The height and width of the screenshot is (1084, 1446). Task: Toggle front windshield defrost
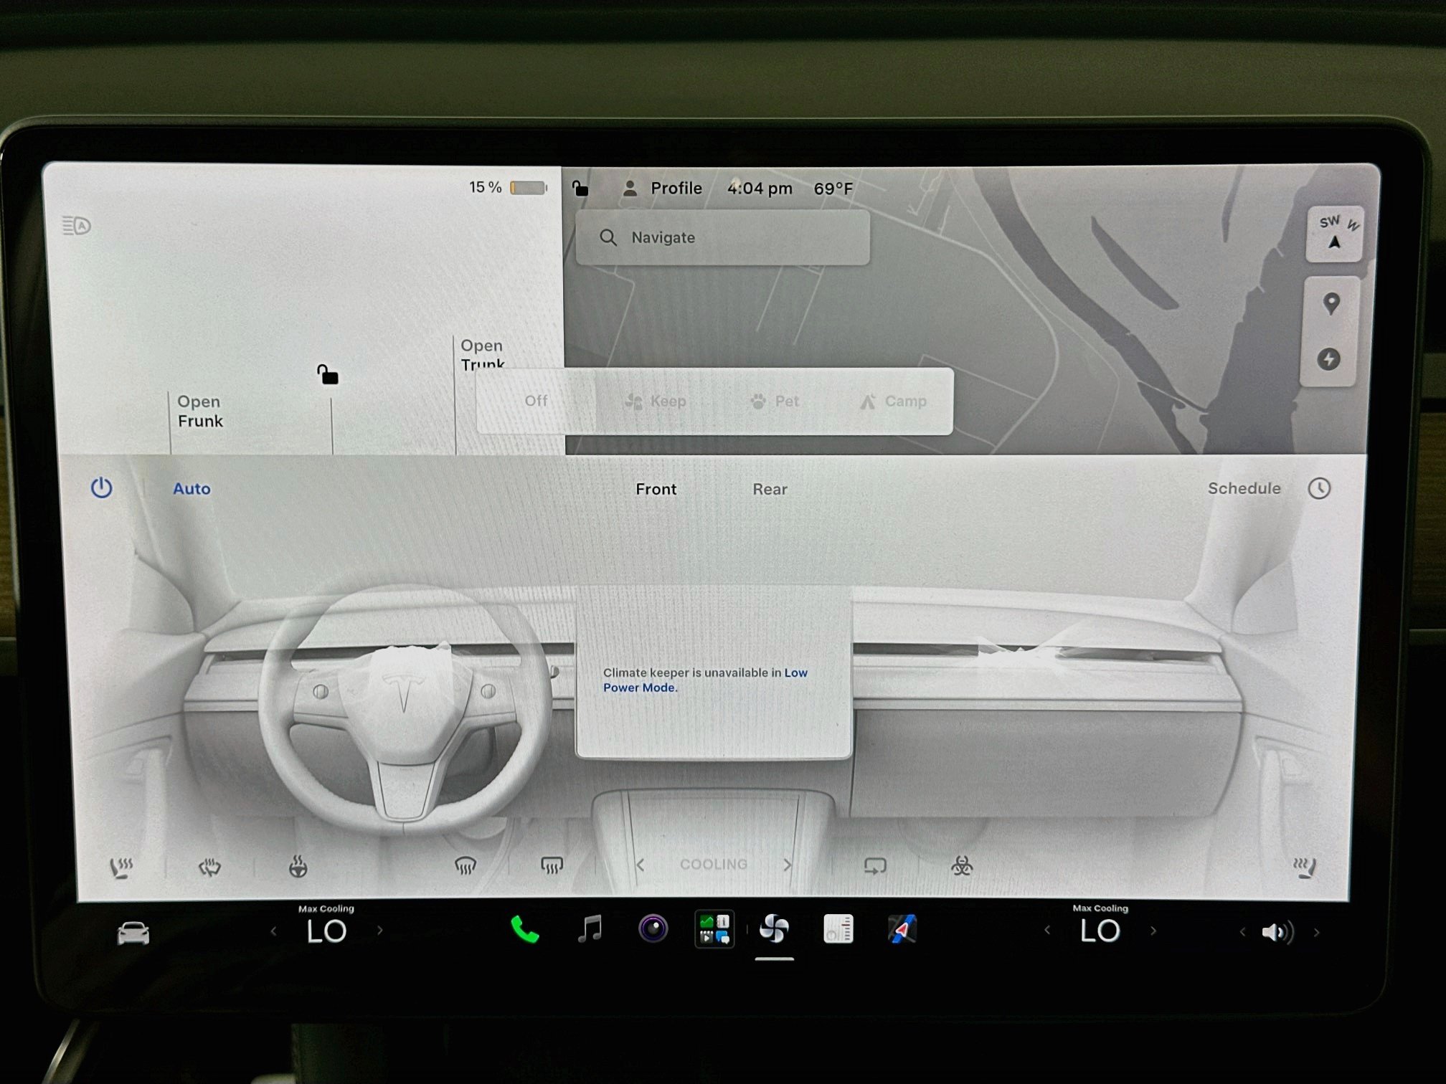click(x=466, y=866)
